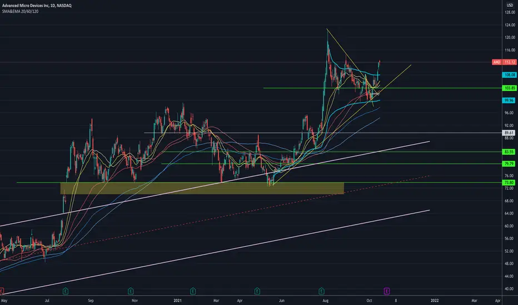
Task: Click the May label on time axis
Action: tap(4, 301)
